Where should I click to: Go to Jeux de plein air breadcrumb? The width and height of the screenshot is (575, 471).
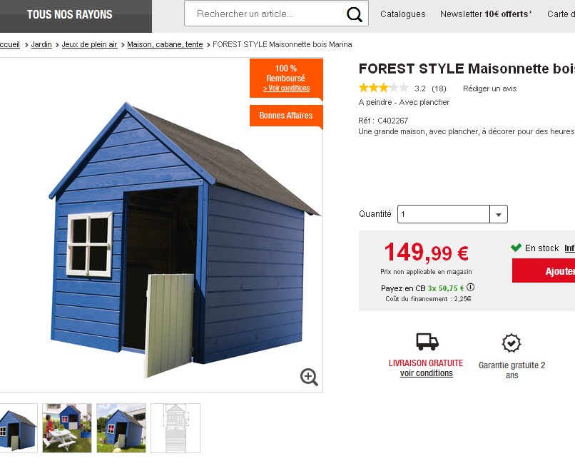click(89, 44)
